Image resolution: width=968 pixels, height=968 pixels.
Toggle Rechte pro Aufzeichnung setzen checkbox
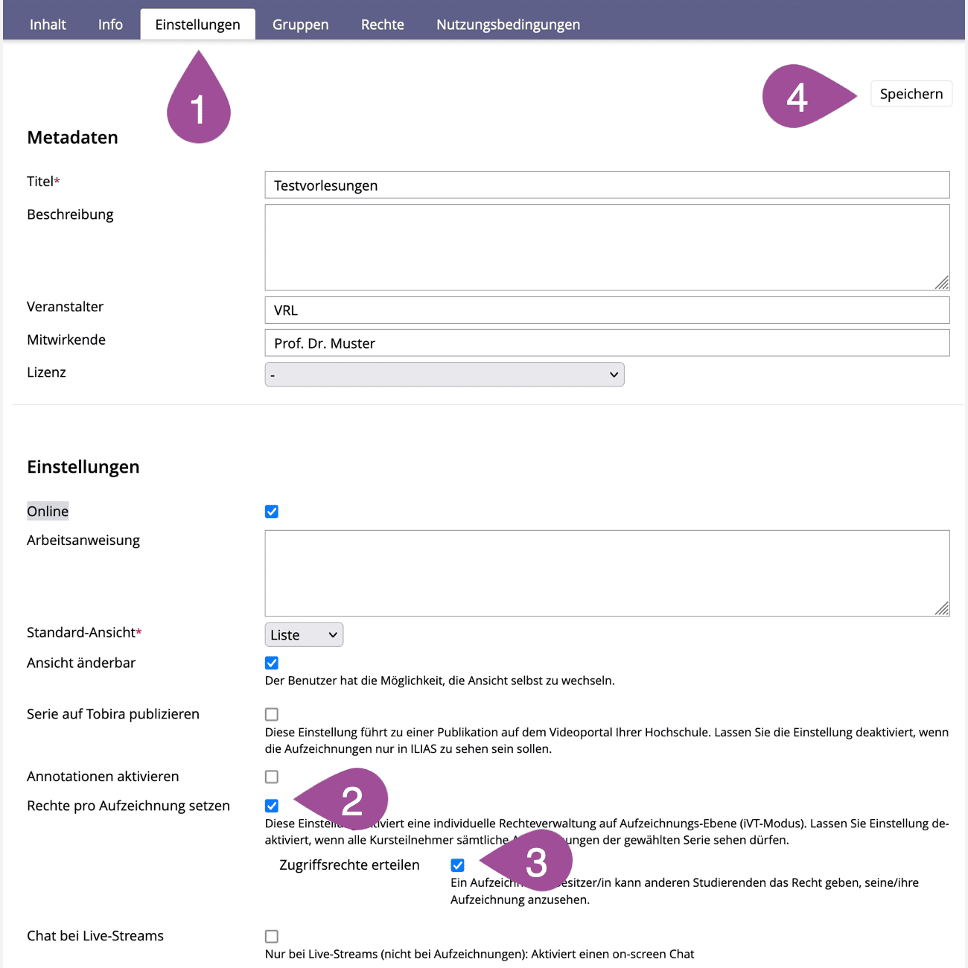[272, 806]
